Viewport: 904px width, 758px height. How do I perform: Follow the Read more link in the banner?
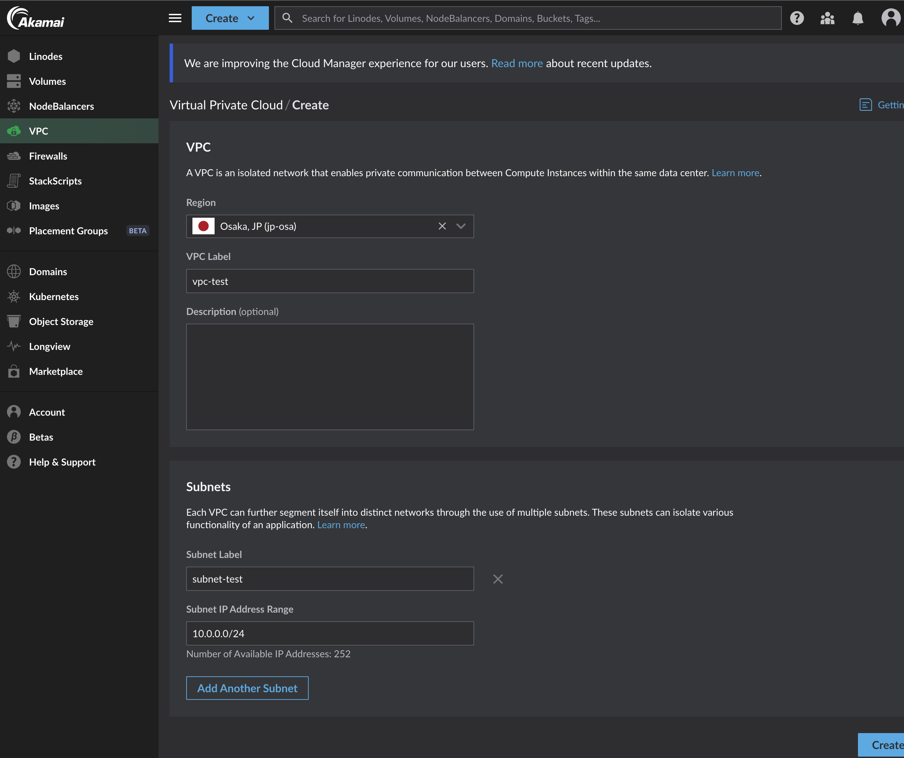click(517, 63)
